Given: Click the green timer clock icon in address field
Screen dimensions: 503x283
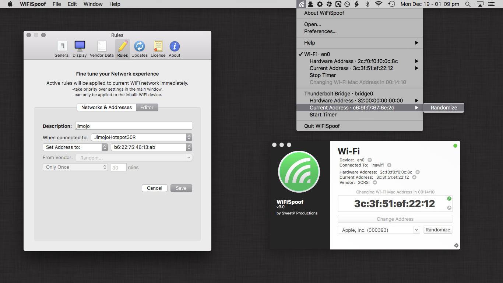Looking at the screenshot, I should 449,199.
